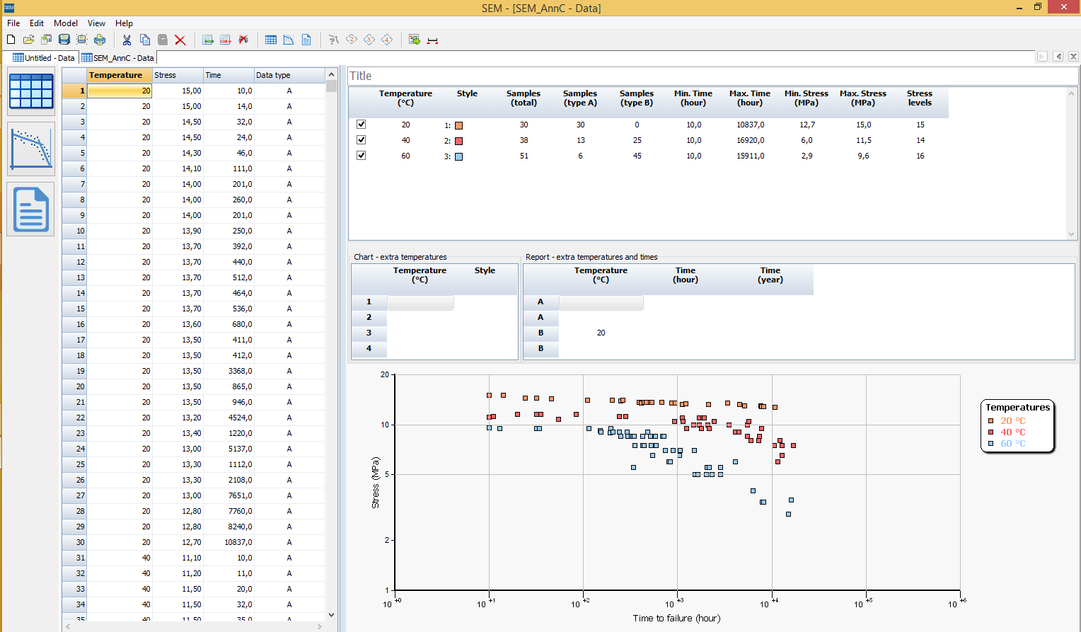Click the insert row toolbar icon

pos(208,40)
